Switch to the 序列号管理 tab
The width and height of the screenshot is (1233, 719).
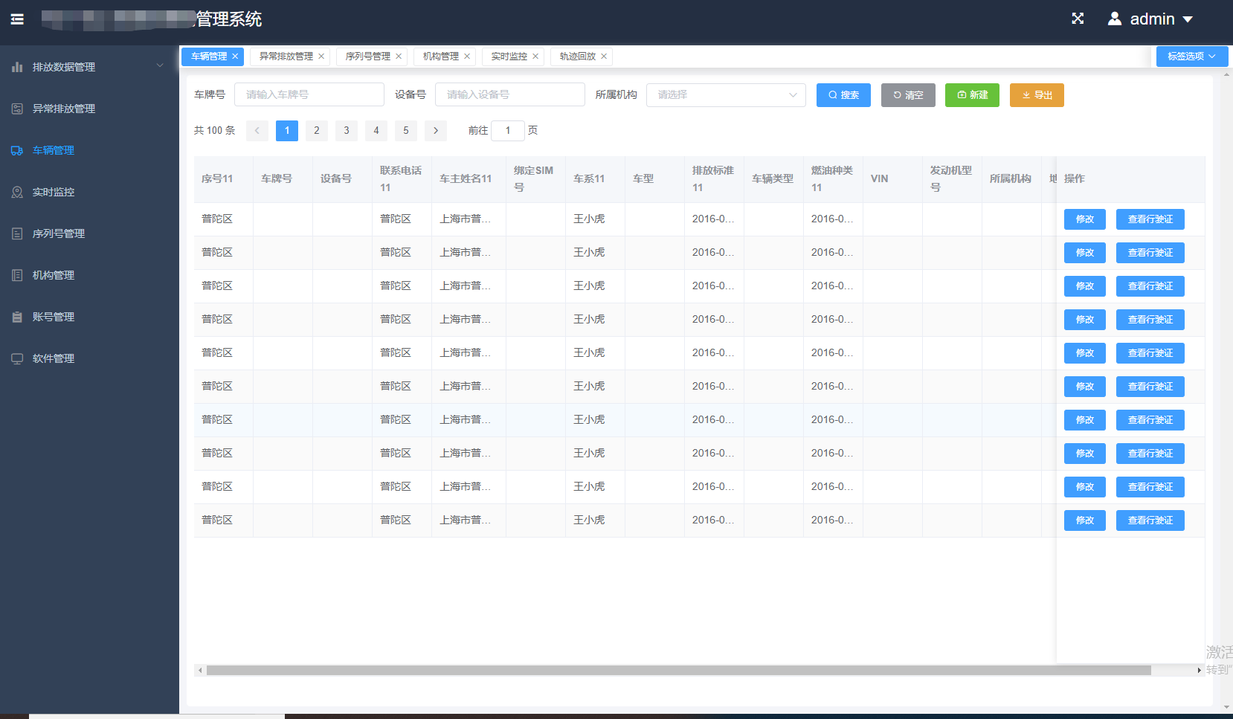(368, 57)
